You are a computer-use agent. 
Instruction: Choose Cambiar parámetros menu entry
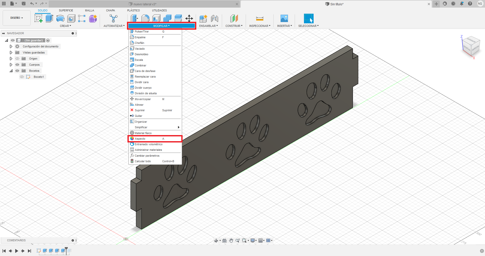pos(155,156)
